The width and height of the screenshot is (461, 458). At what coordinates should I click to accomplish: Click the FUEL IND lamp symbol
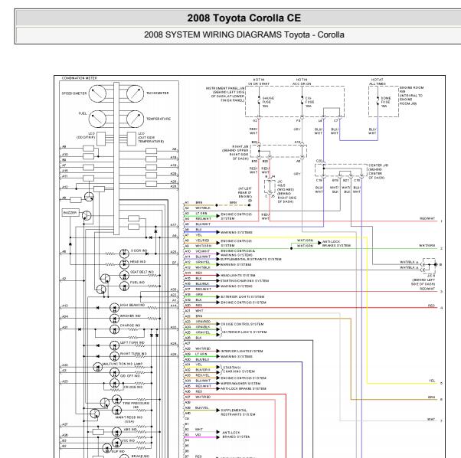(x=124, y=286)
